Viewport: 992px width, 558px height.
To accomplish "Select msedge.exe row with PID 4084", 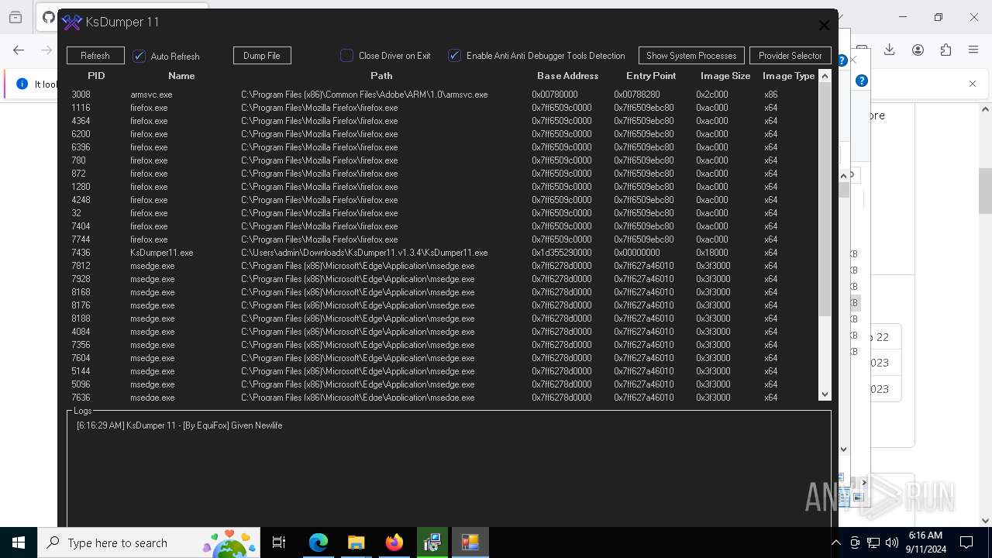I will click(x=442, y=332).
